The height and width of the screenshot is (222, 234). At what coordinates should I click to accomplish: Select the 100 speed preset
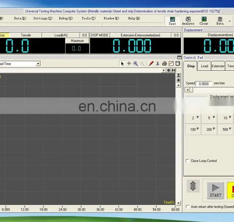coord(193,129)
